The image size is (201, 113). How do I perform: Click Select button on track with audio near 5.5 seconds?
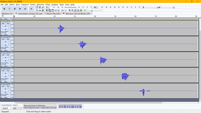coord(6,82)
